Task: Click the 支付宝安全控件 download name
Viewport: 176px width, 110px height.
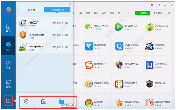Action: [x=37, y=34]
